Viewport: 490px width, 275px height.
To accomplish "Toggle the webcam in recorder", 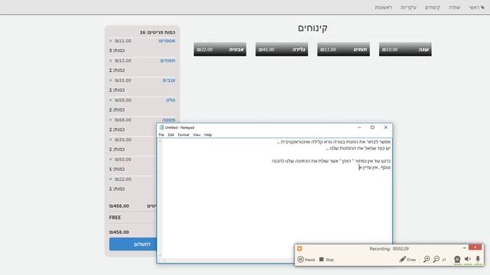I will 457,259.
